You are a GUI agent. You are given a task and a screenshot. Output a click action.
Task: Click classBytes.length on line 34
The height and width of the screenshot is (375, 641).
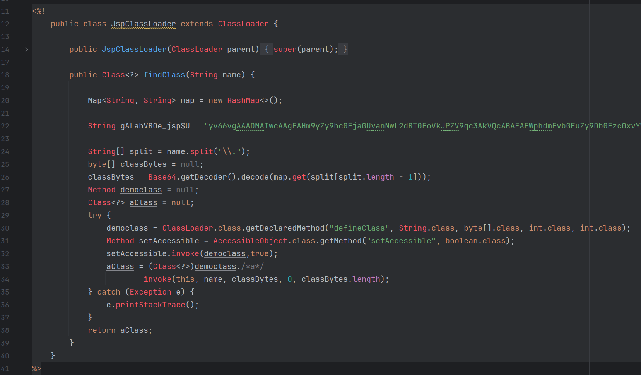pos(341,279)
